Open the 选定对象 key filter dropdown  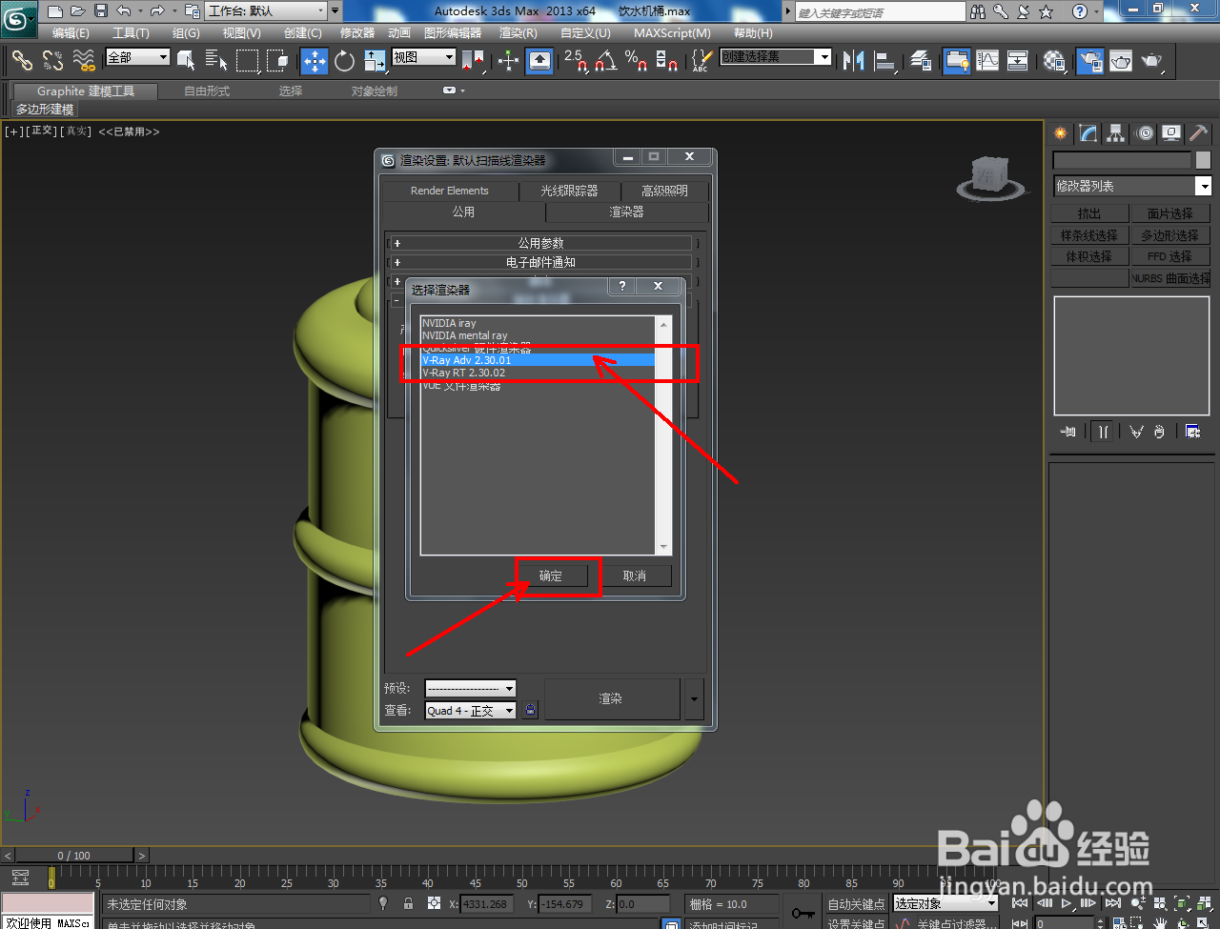tap(945, 903)
